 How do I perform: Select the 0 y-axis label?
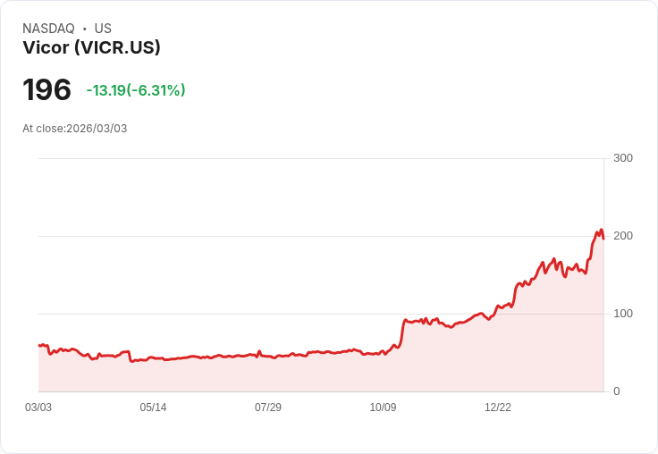[617, 391]
